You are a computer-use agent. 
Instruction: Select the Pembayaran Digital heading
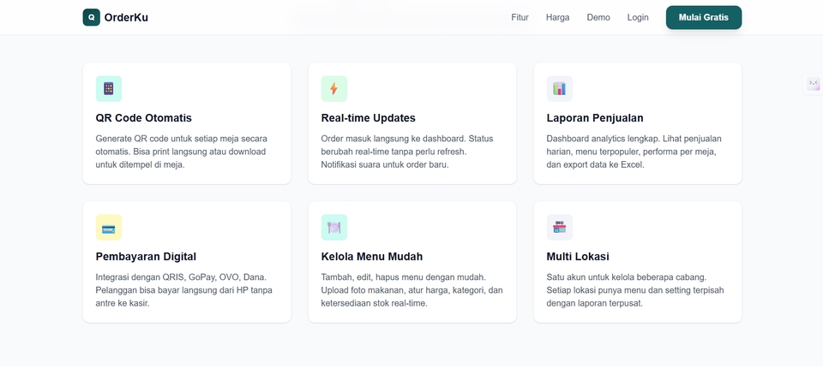coord(146,257)
